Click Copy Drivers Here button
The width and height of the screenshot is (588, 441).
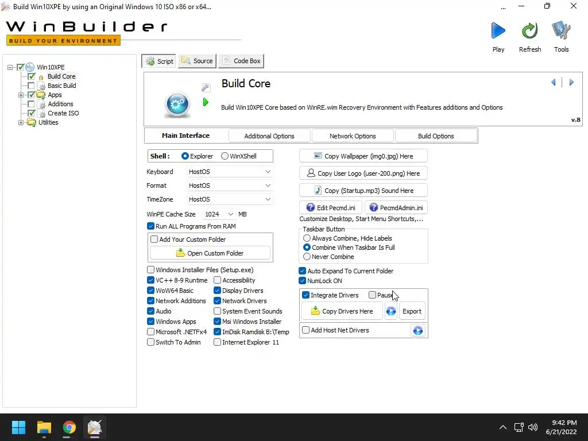[342, 311]
